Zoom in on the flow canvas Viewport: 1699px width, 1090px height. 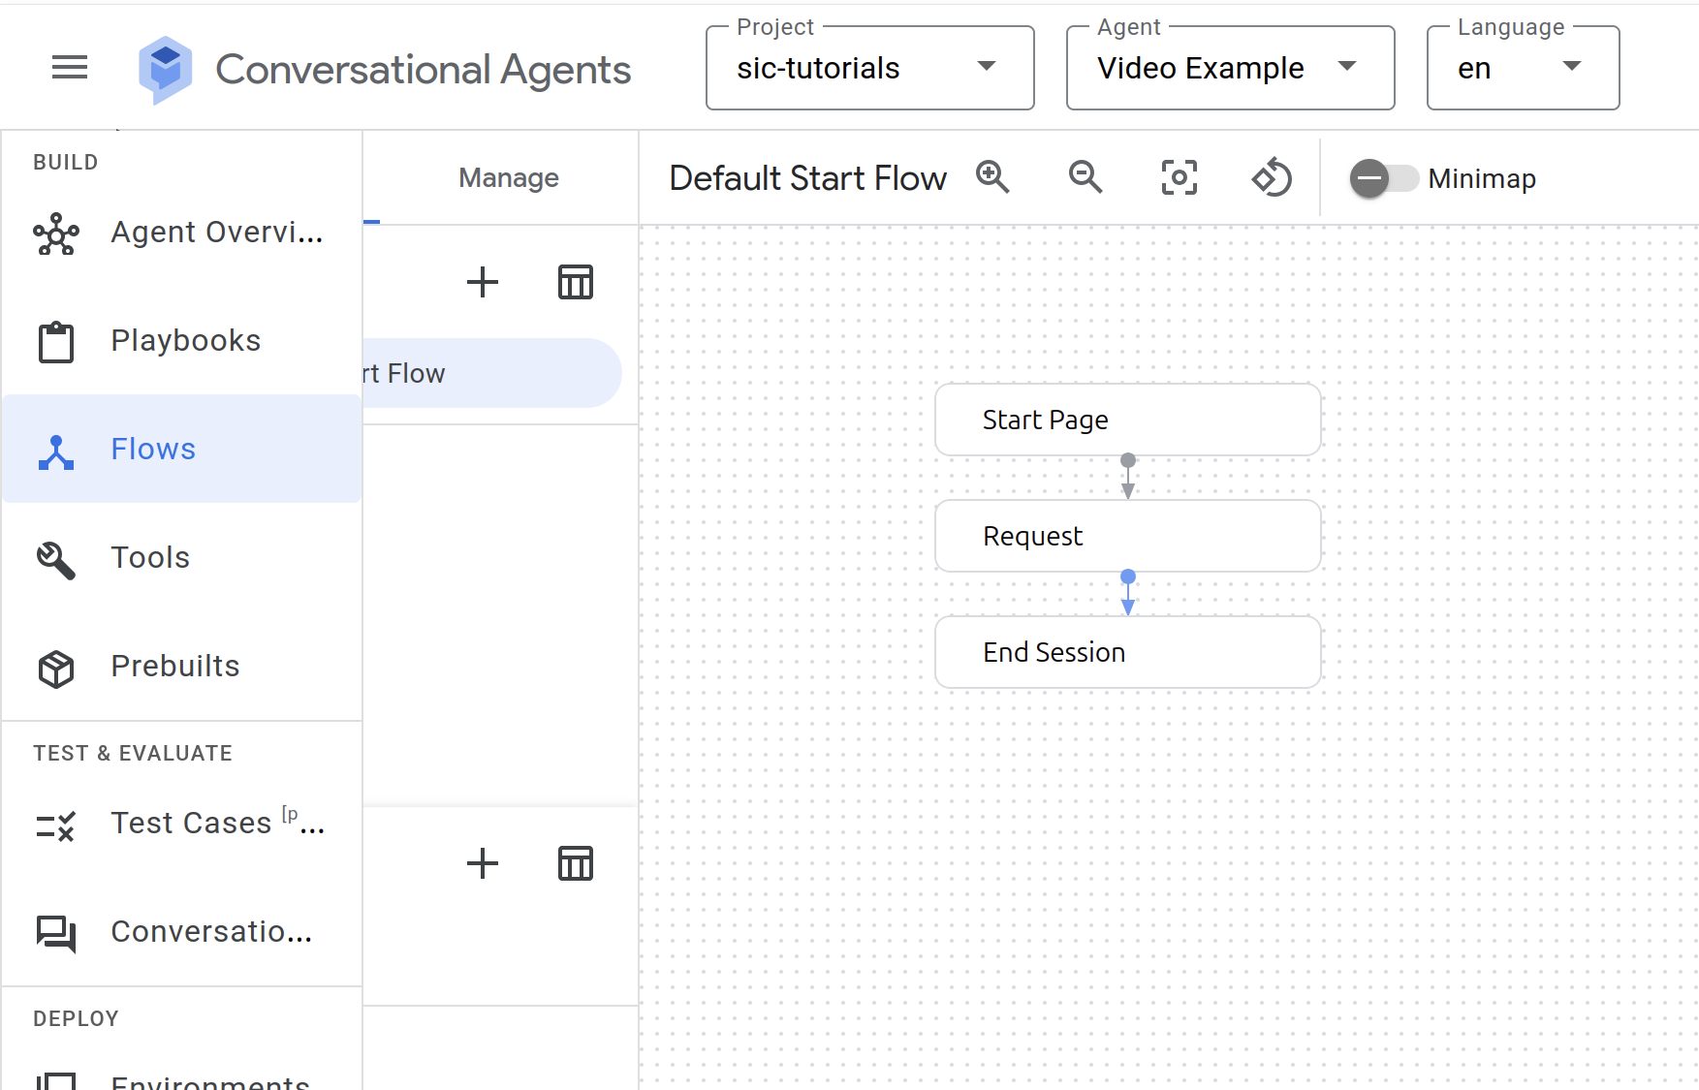(992, 177)
